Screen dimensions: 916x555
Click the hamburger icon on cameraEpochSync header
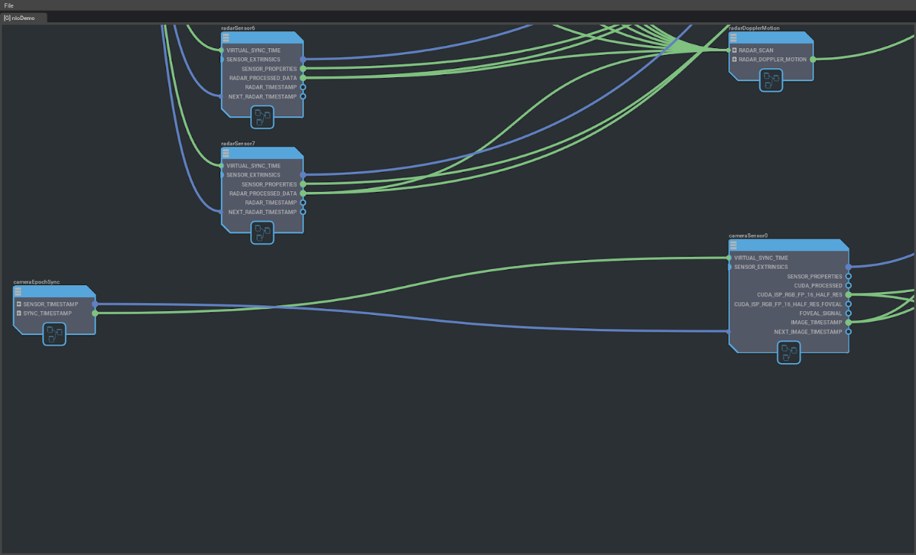[x=18, y=292]
